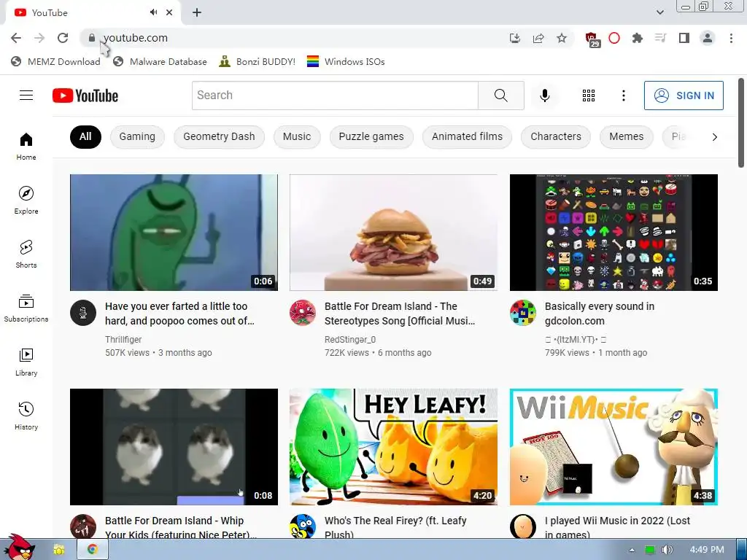The image size is (747, 560).
Task: Open YouTube settings three-dot menu
Action: click(623, 96)
